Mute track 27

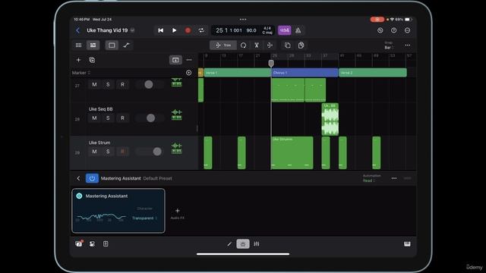[x=94, y=84]
